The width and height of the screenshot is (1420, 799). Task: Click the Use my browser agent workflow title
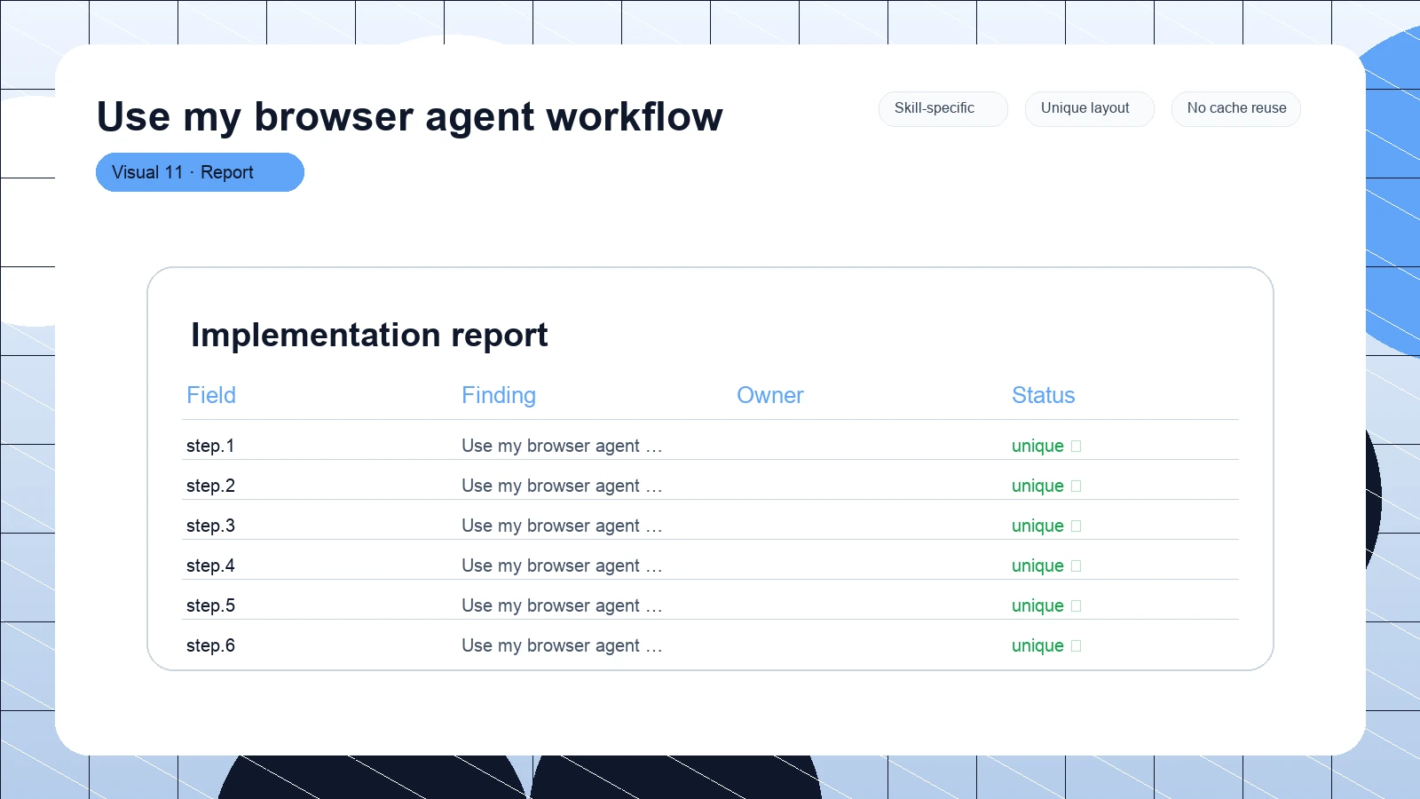tap(410, 117)
